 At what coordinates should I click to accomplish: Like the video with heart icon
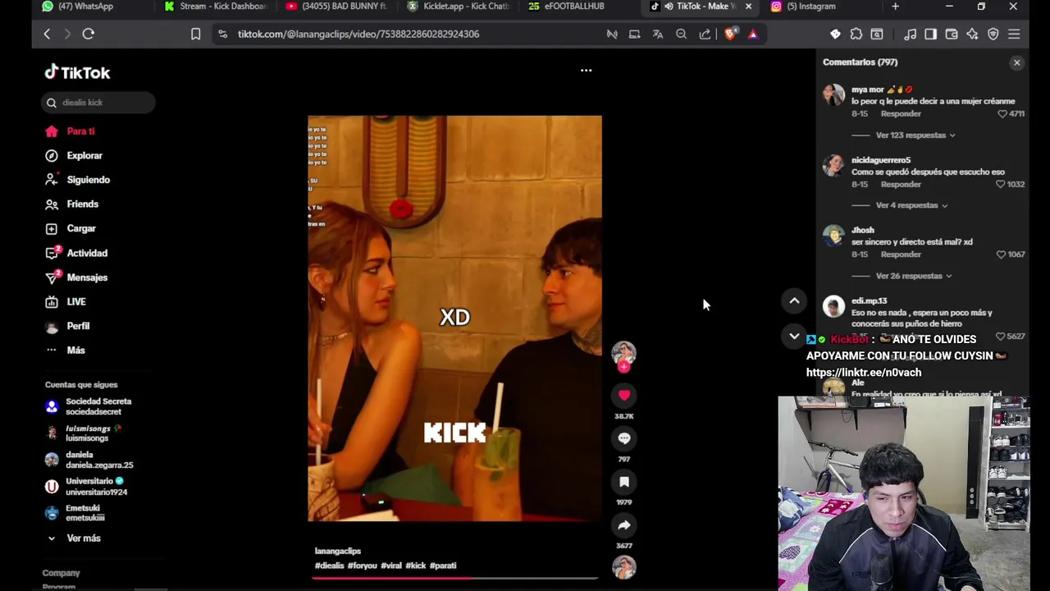624,395
